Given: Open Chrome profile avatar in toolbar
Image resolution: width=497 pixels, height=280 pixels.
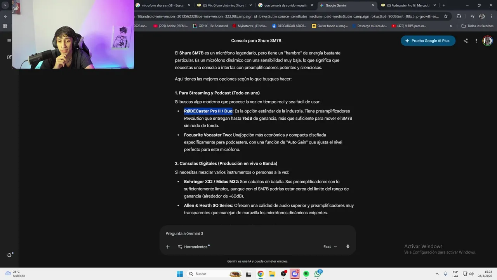Looking at the screenshot, I should tap(482, 16).
